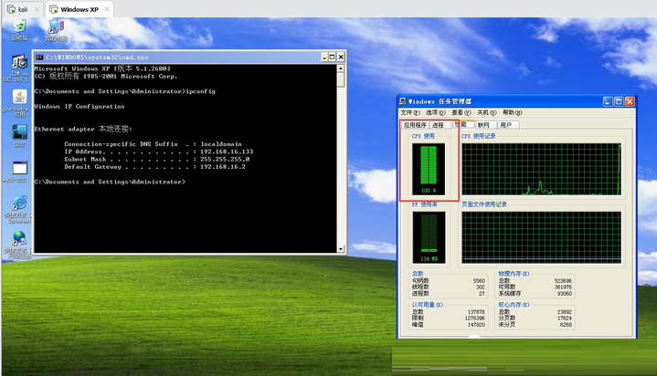Select the IIS on 192.168.1 desktop shortcut
This screenshot has height=376, width=657.
(x=19, y=62)
